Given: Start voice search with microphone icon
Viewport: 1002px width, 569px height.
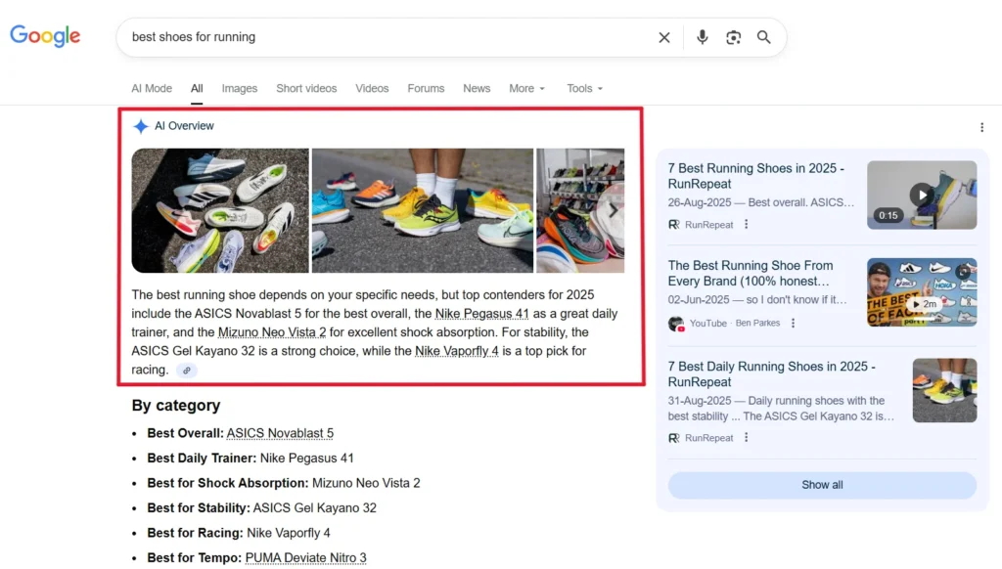Looking at the screenshot, I should pos(702,37).
